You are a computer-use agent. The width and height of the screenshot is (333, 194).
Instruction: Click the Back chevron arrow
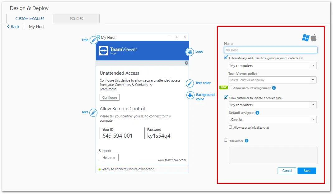8,26
